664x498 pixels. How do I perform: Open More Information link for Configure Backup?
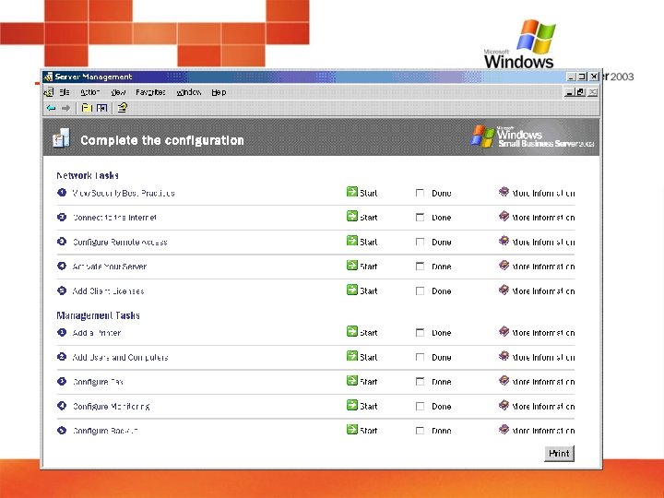543,431
